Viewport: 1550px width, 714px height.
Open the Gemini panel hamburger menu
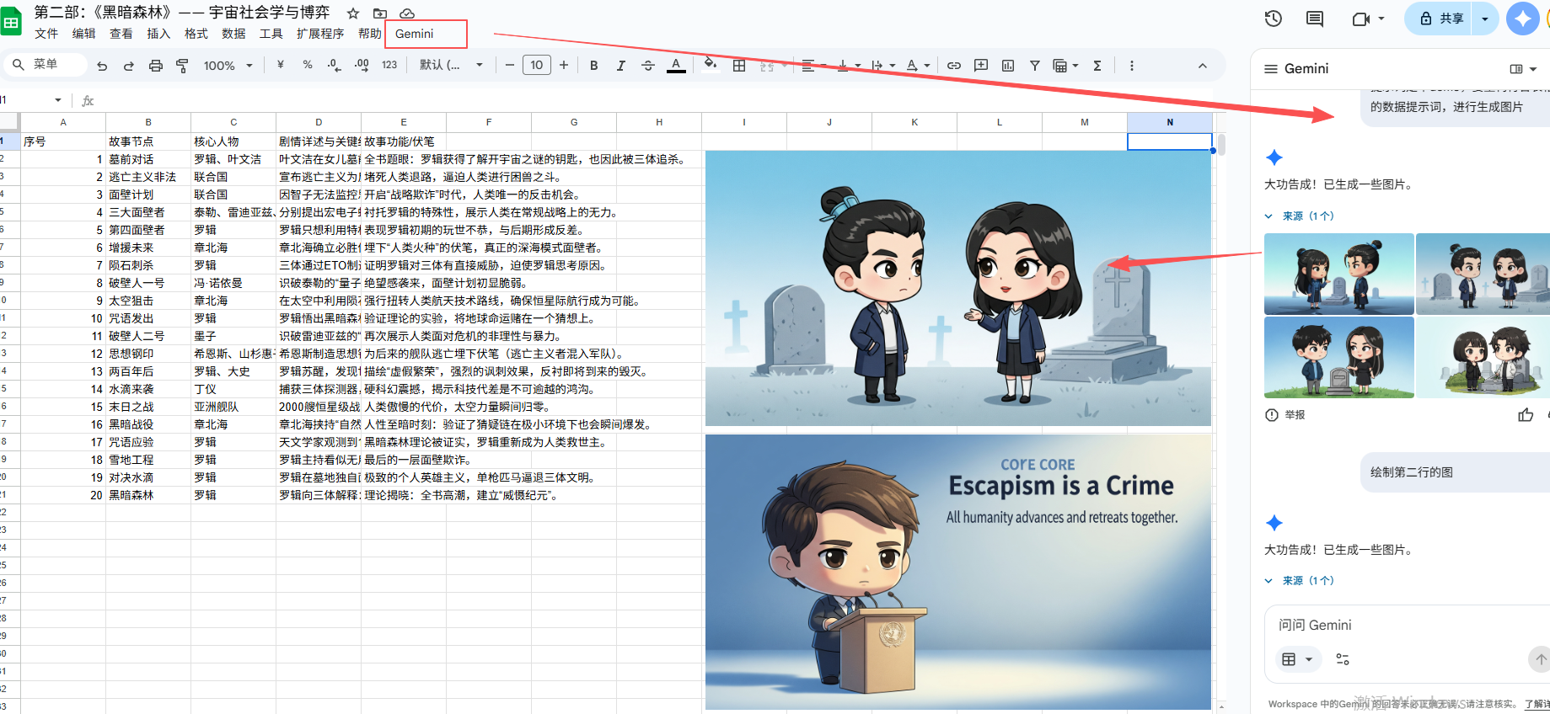(1271, 69)
